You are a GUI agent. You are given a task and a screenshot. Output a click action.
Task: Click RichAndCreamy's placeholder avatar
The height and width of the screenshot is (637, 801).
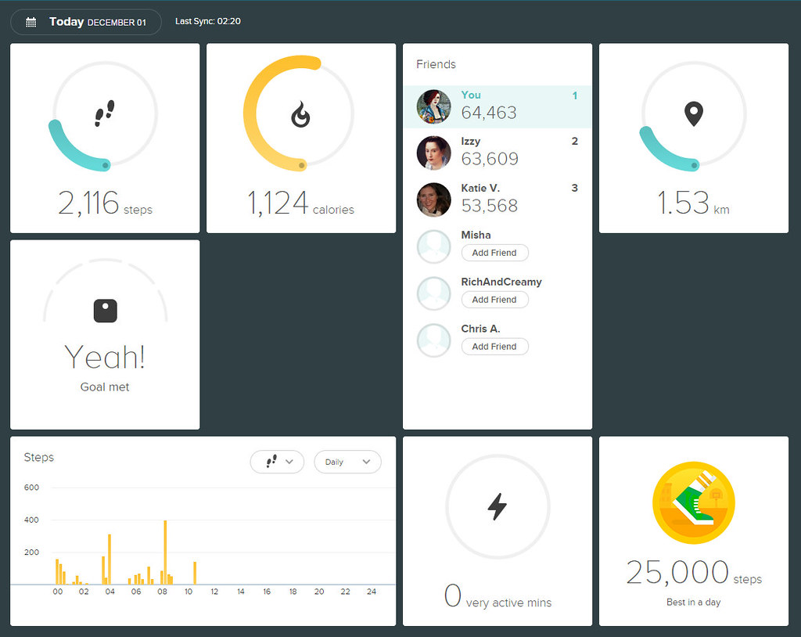(433, 293)
